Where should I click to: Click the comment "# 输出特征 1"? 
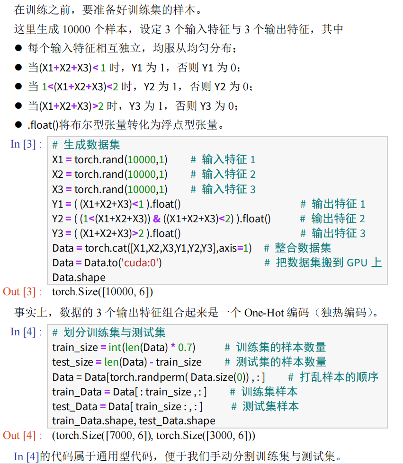click(333, 204)
